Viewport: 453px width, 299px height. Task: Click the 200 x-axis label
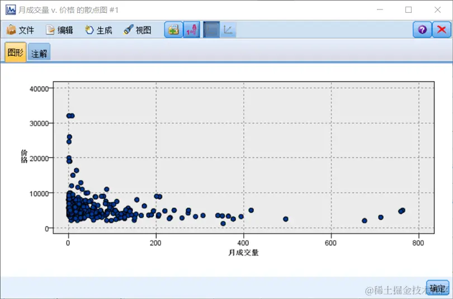point(155,243)
